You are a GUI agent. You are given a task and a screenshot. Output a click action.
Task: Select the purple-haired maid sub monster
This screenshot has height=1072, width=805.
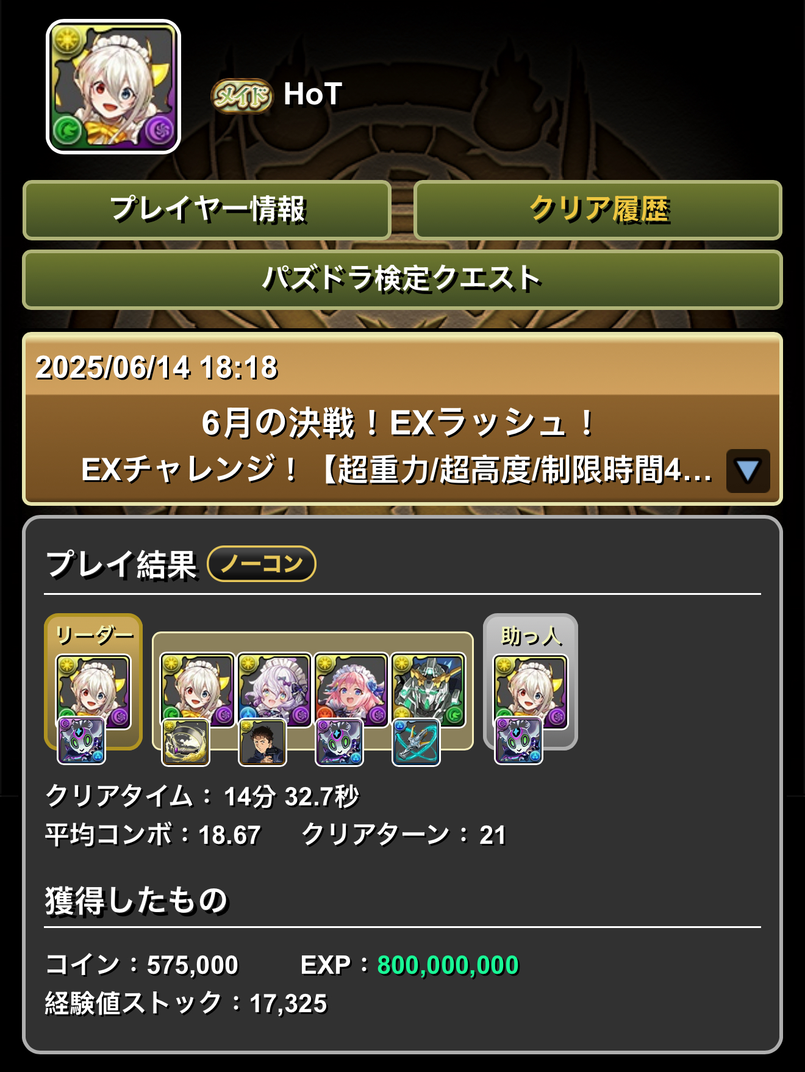(274, 690)
